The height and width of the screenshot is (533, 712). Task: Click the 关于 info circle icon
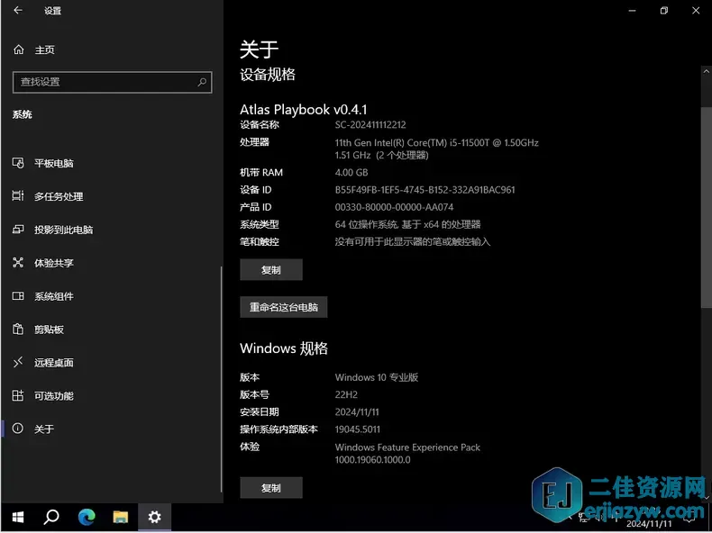click(x=18, y=429)
